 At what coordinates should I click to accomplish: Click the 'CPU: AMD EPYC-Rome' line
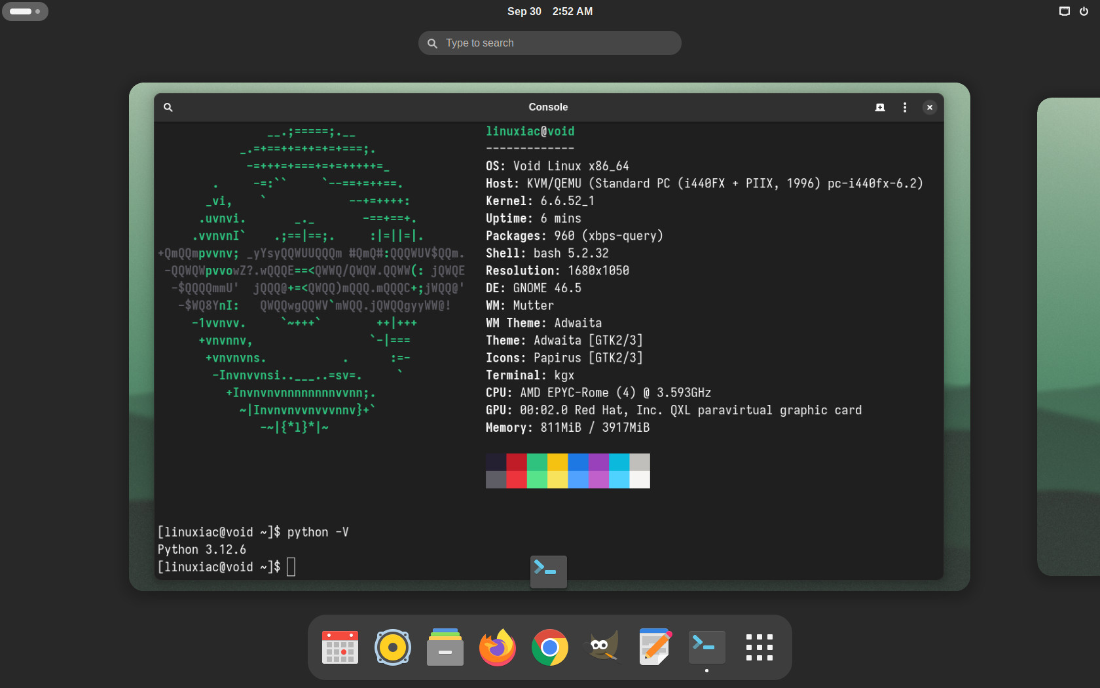click(598, 392)
